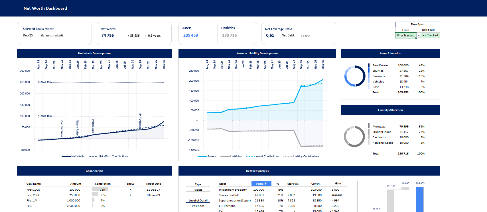This screenshot has width=487, height=212.
Task: Click the Net Debt value 117 468
Action: (305, 36)
